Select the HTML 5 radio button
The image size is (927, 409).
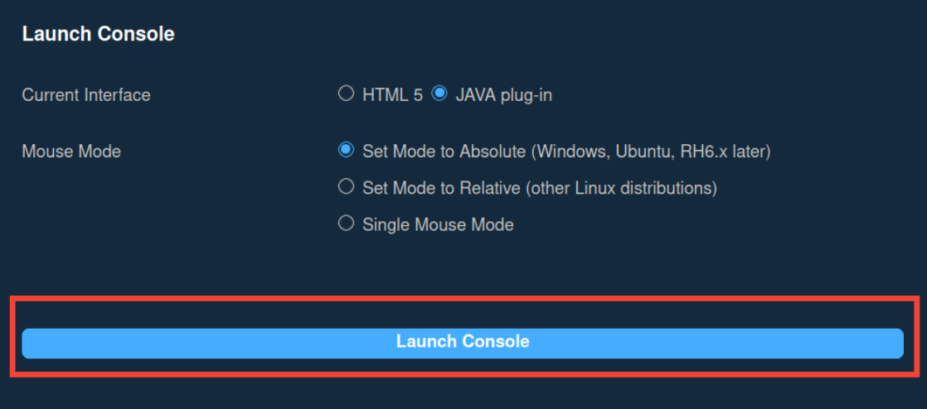(346, 94)
